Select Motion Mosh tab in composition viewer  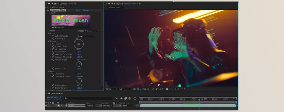tap(114, 8)
